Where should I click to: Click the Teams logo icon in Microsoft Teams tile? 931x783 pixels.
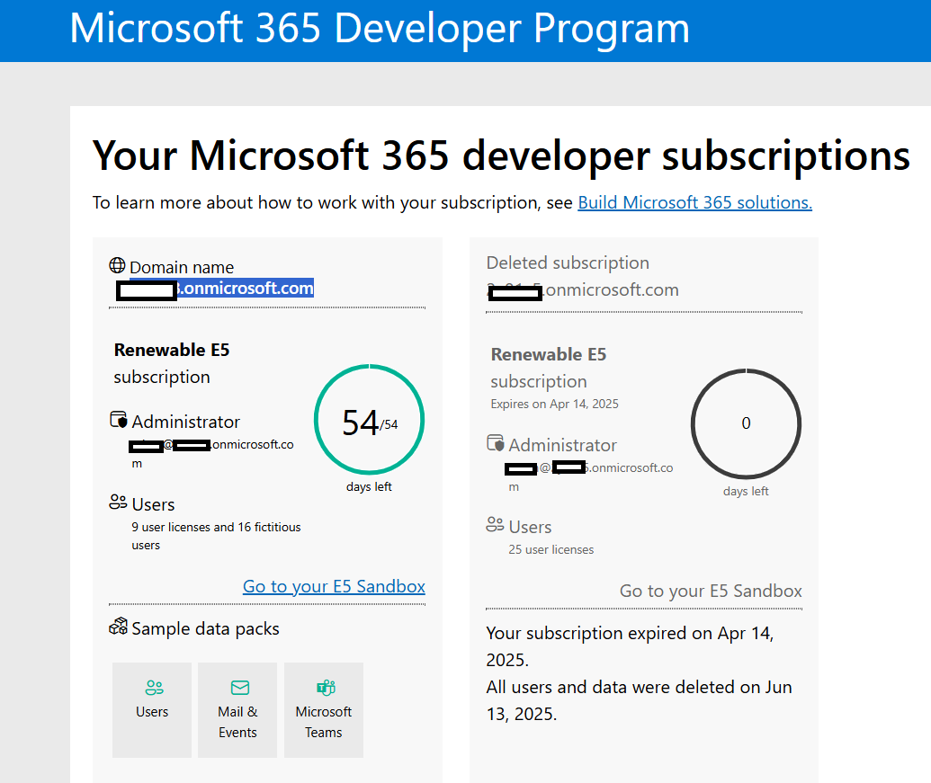pyautogui.click(x=326, y=688)
